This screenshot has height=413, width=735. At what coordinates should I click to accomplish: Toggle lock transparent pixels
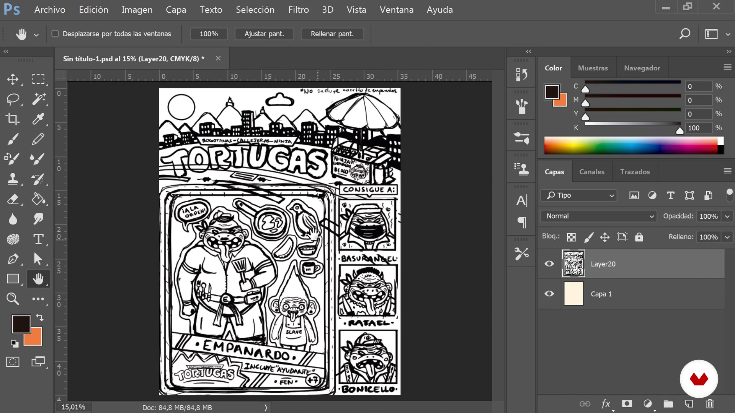571,237
